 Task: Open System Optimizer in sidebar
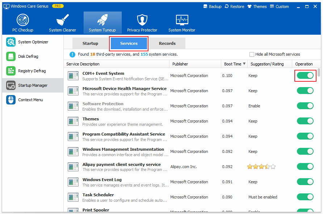(x=33, y=42)
